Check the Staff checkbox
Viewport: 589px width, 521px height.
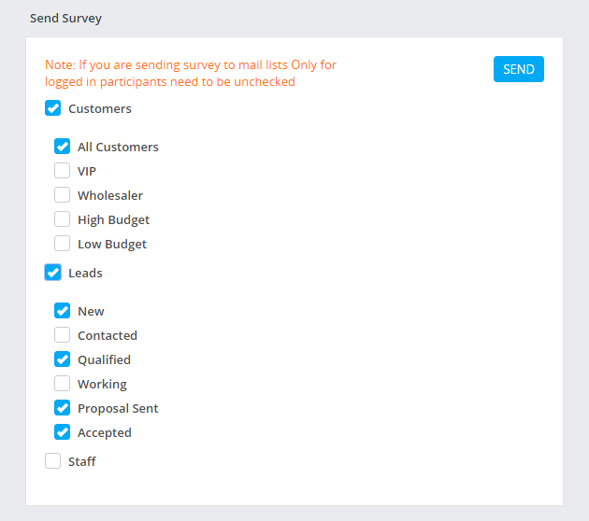(53, 461)
